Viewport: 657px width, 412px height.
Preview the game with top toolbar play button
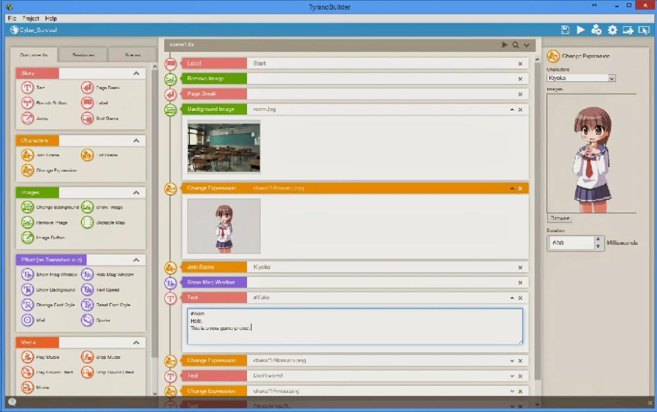pyautogui.click(x=580, y=30)
